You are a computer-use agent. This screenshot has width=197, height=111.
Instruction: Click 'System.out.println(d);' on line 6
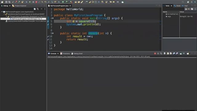tap(83, 24)
